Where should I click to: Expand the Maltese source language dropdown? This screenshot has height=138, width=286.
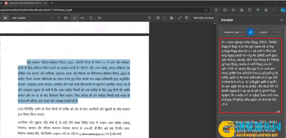click(x=233, y=32)
